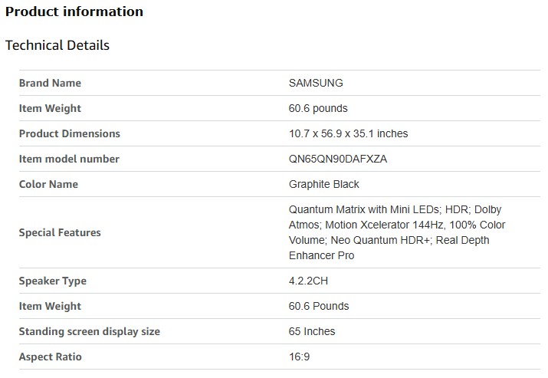Click the Graphite Black color value
548x378 pixels.
pyautogui.click(x=324, y=184)
